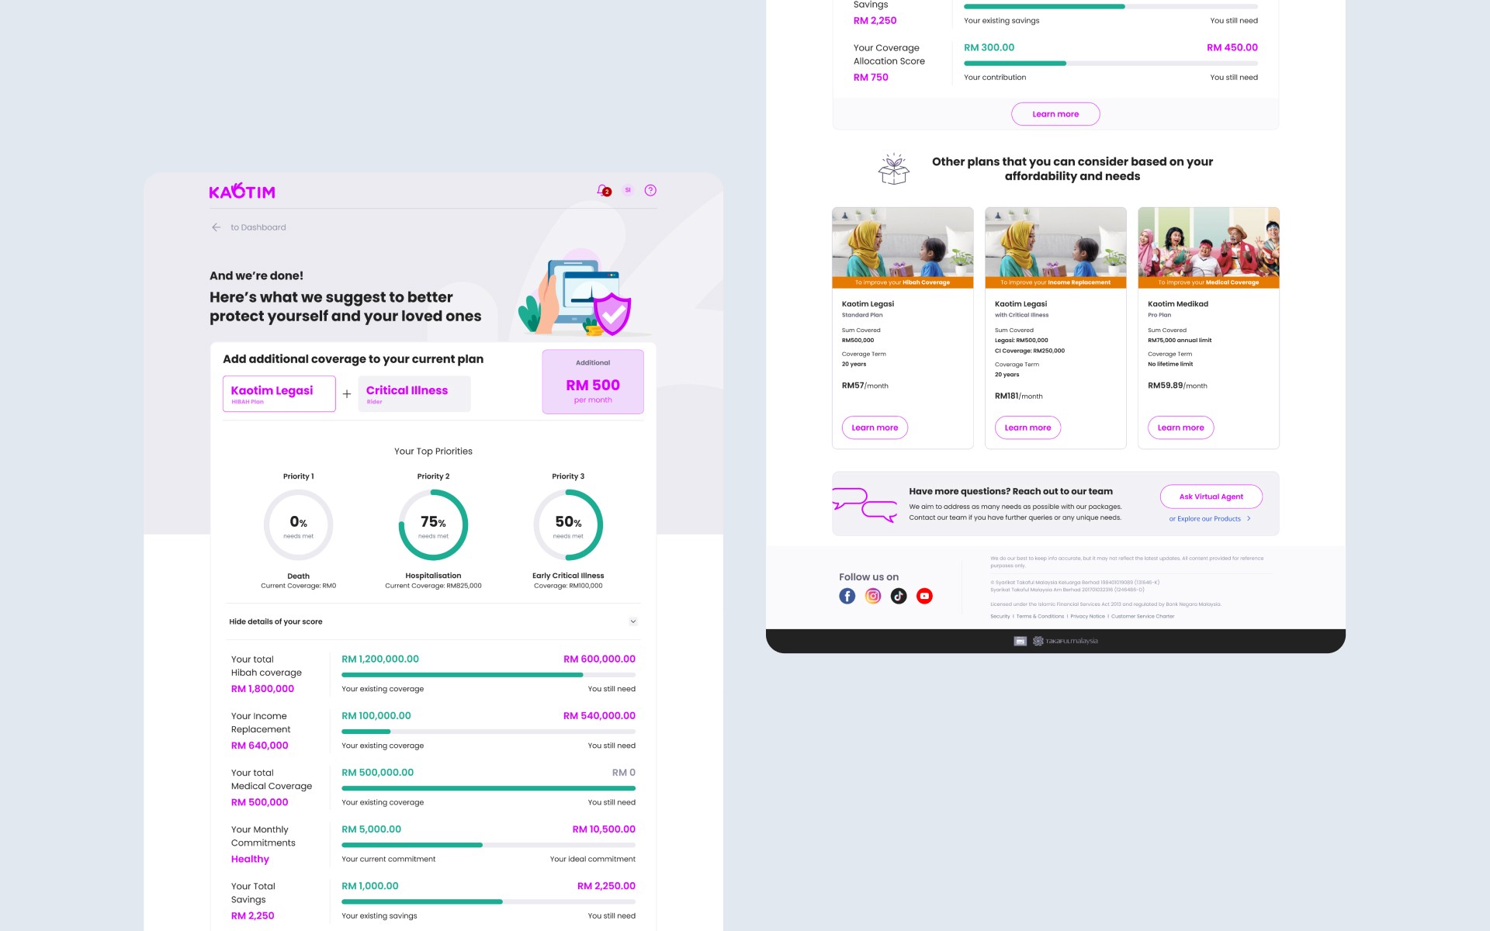Click the Ask Virtual Agent button
The image size is (1490, 931).
(x=1211, y=497)
